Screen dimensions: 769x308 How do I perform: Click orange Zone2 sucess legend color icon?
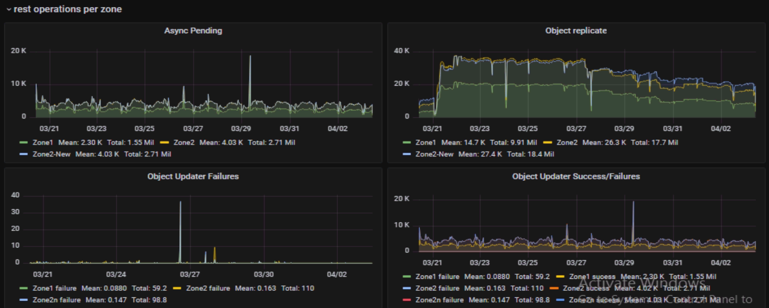(x=555, y=288)
